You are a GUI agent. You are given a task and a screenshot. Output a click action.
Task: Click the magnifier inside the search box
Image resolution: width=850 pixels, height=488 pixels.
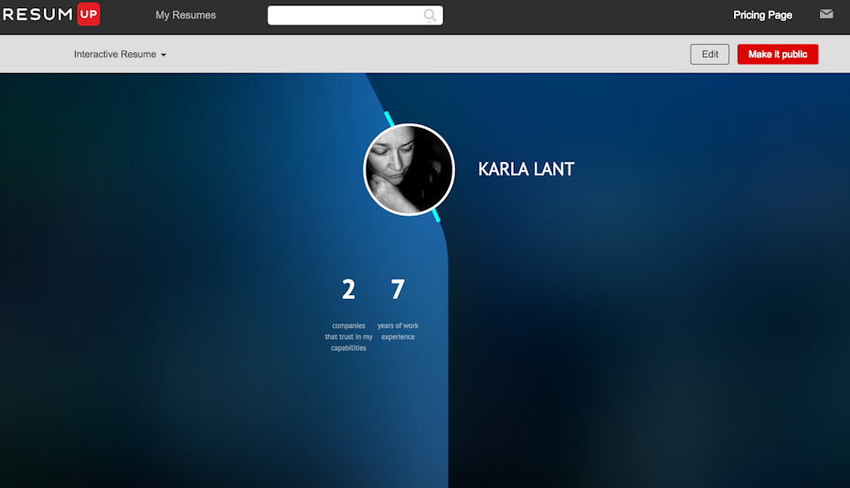[x=430, y=16]
